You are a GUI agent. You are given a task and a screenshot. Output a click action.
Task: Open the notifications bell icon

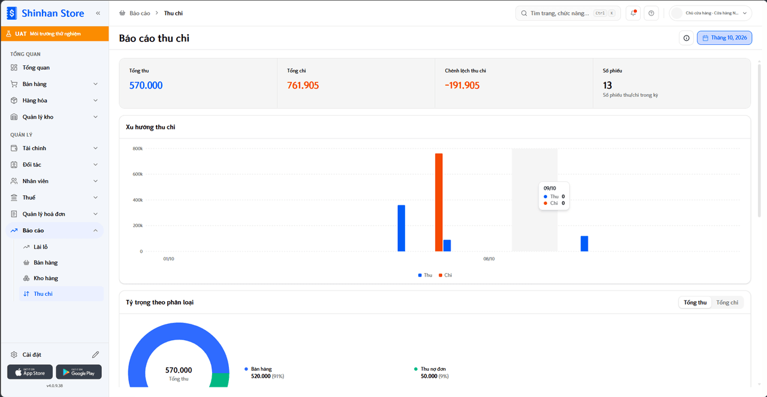point(633,13)
